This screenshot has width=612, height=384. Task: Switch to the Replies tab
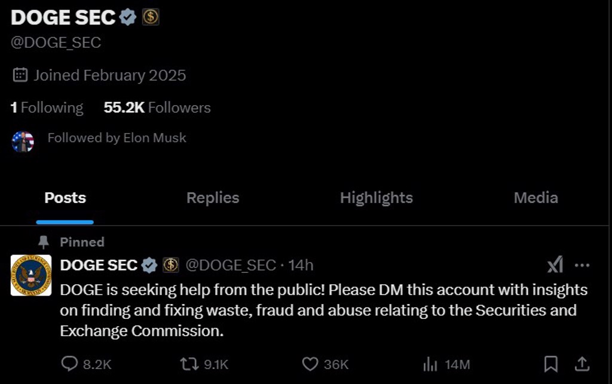click(x=212, y=198)
